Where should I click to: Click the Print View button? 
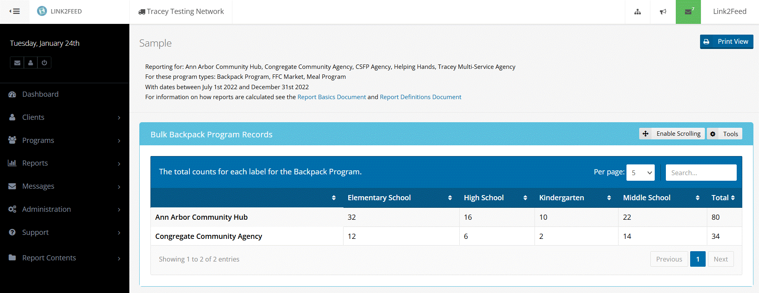pyautogui.click(x=726, y=42)
